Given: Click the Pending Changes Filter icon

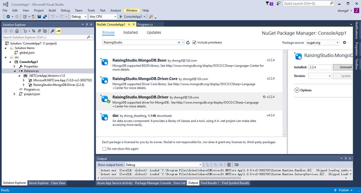Looking at the screenshot, I should (x=25, y=31).
